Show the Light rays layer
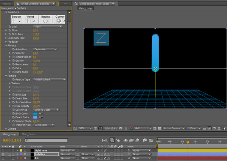The image size is (227, 161). (x=3, y=150)
